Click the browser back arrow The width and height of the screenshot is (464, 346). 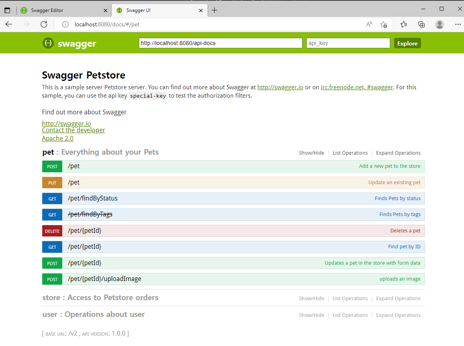(x=9, y=24)
